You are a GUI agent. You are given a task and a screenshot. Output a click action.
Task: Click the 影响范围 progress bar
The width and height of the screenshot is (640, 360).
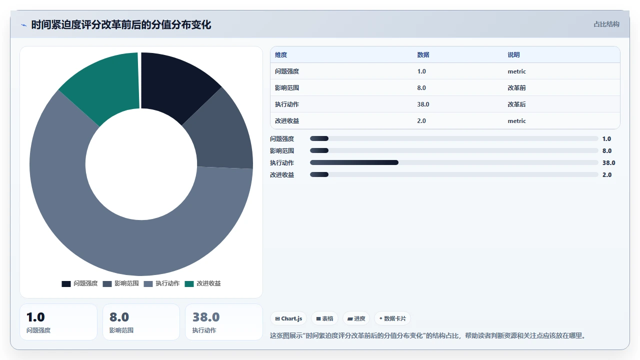point(454,150)
